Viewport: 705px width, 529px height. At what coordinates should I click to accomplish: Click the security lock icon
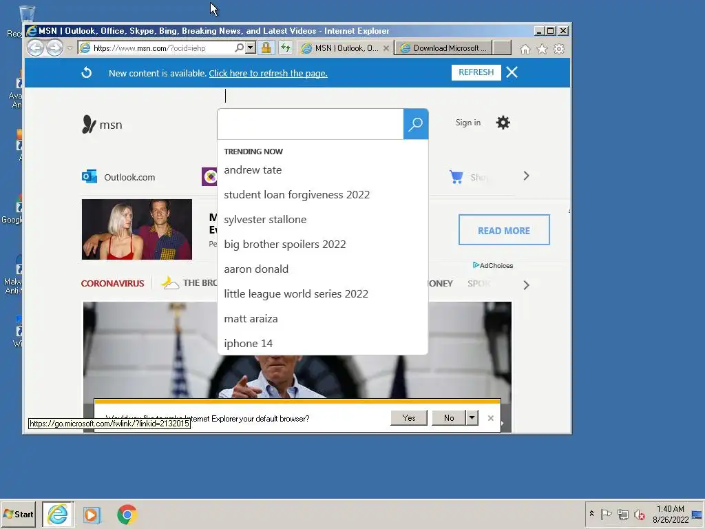tap(266, 48)
